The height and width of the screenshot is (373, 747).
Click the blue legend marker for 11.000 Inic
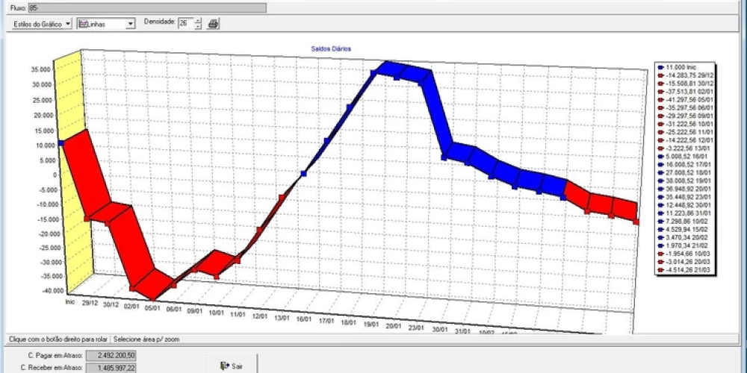(x=662, y=67)
